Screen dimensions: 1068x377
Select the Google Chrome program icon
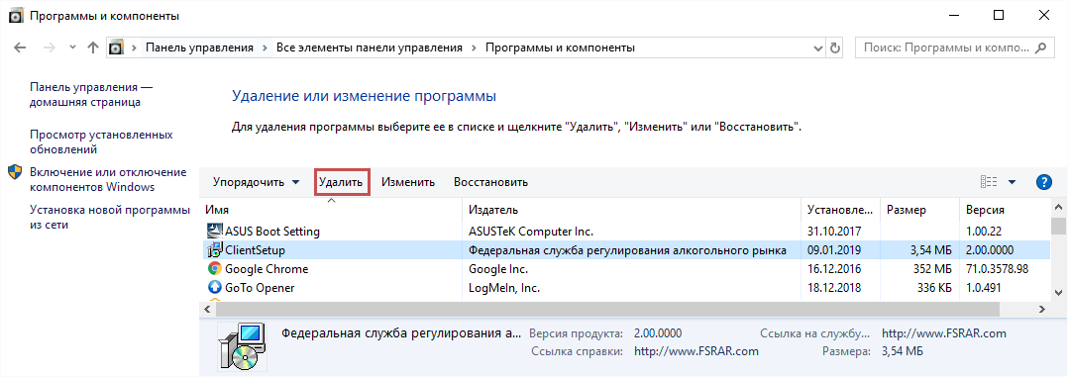[x=215, y=269]
